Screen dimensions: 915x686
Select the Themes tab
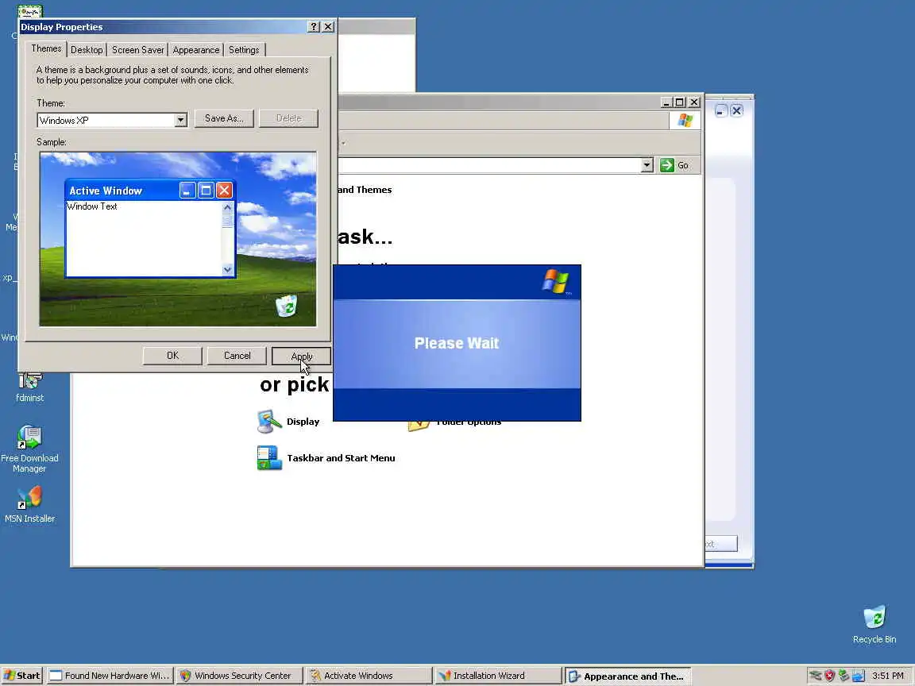coord(46,49)
